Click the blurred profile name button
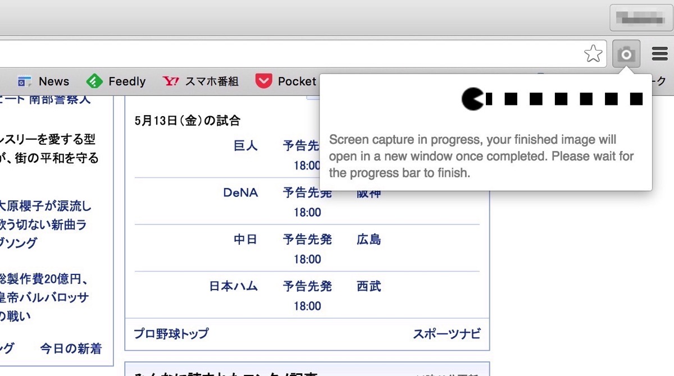Viewport: 674px width, 376px height. (641, 18)
